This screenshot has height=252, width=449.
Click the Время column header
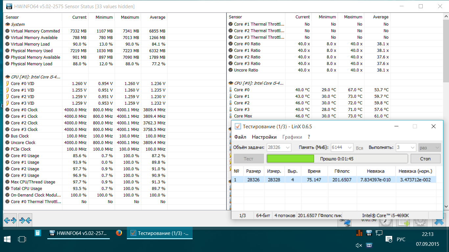[x=314, y=171]
